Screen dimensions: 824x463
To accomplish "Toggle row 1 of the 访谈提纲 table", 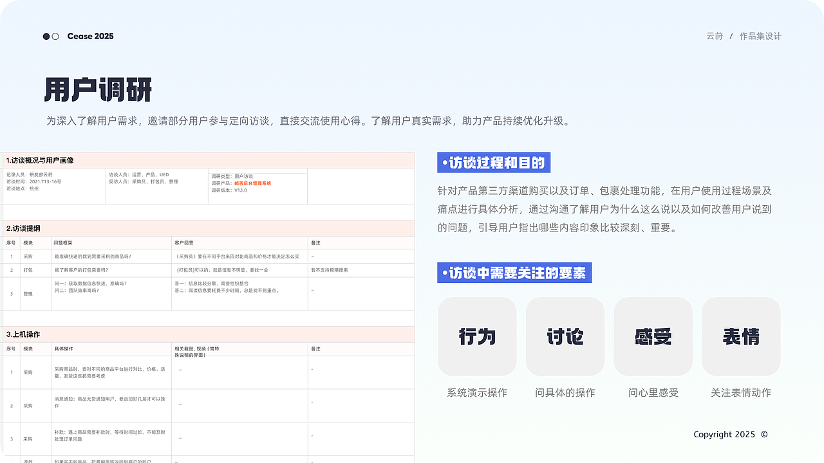I will (x=206, y=256).
